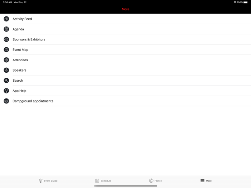Viewport: 251px width, 188px height.
Task: Choose the App Help label
Action: pyautogui.click(x=19, y=91)
